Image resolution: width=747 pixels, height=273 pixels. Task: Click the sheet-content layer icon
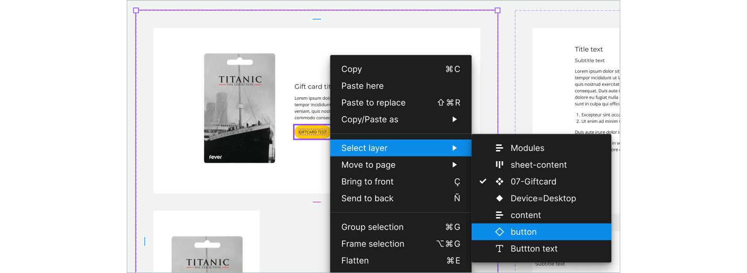499,165
